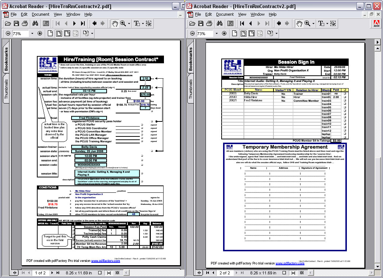Open File menu in left window
This screenshot has width=383, height=278.
[x=14, y=14]
